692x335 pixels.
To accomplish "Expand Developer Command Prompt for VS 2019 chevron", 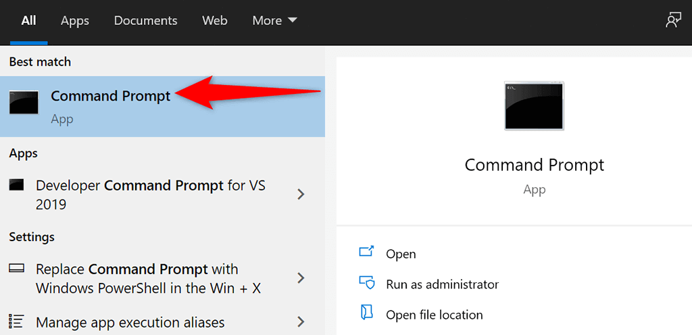I will click(x=301, y=194).
